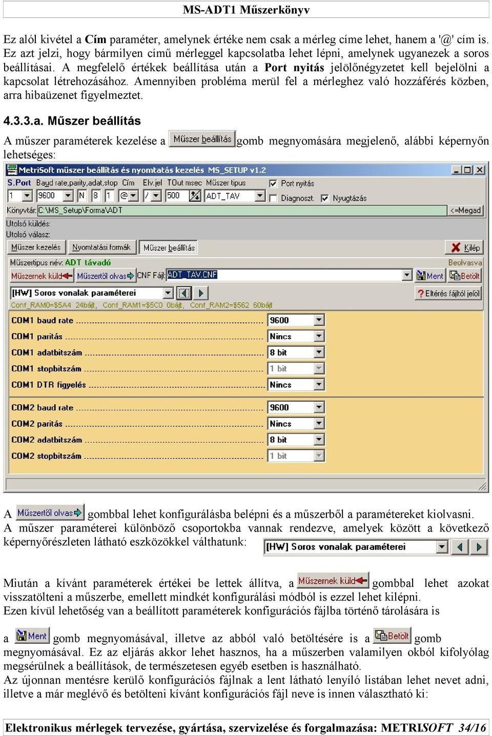Click window resize grip at corner
The width and height of the screenshot is (492, 736).
[482, 486]
